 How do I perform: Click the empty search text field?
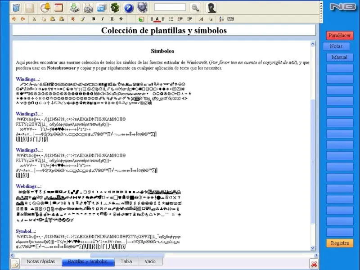(170, 7)
